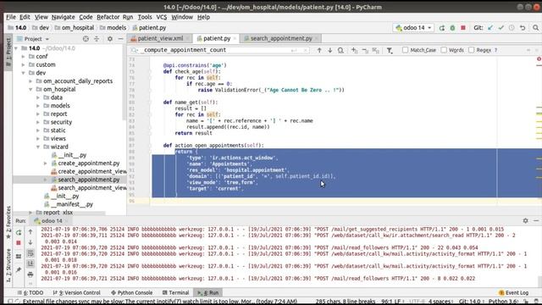Collapse the om_hospital folder

30,90
